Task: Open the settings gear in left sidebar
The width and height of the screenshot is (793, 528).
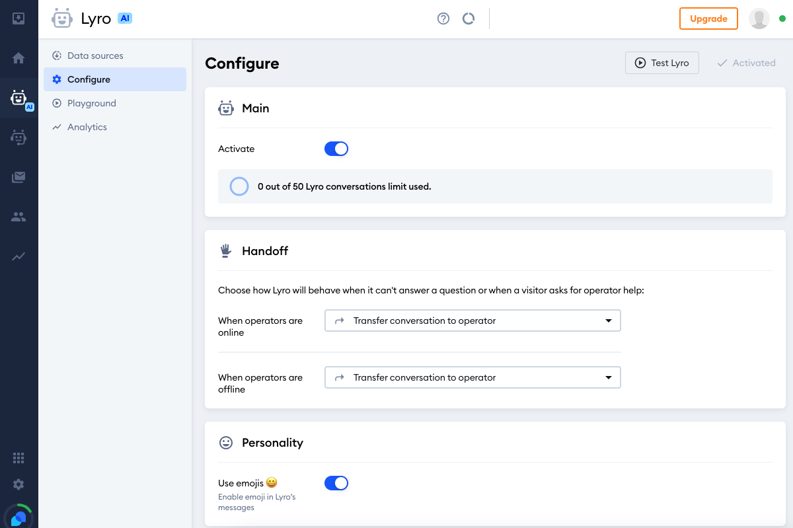Action: (19, 484)
